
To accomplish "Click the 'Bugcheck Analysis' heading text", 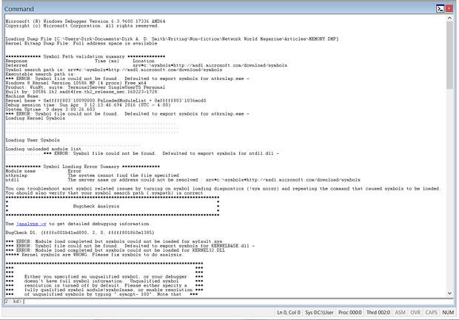I will [96, 206].
